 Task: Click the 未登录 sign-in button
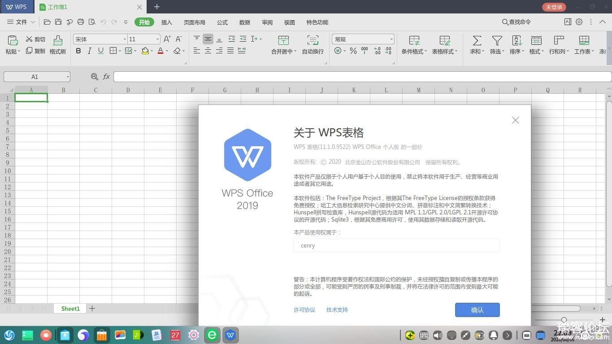click(x=554, y=7)
